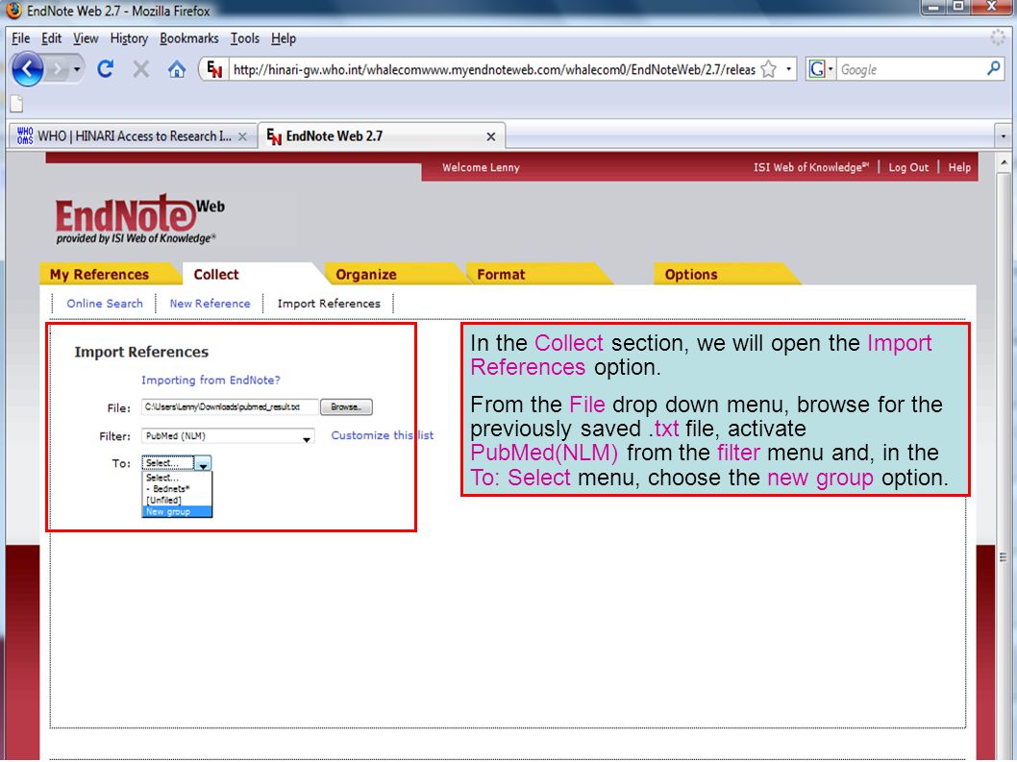Screen dimensions: 1017x762
Task: Open the Filter PubMed (NLM) dropdown
Action: [228, 436]
